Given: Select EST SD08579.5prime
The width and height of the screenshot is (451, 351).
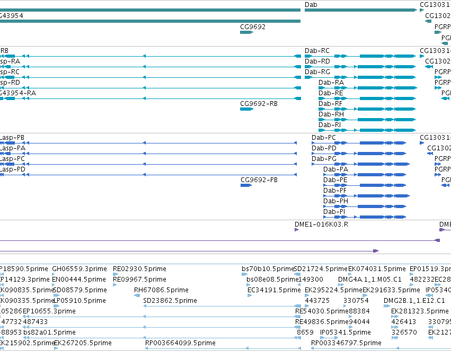Looking at the screenshot, I should [80, 291].
